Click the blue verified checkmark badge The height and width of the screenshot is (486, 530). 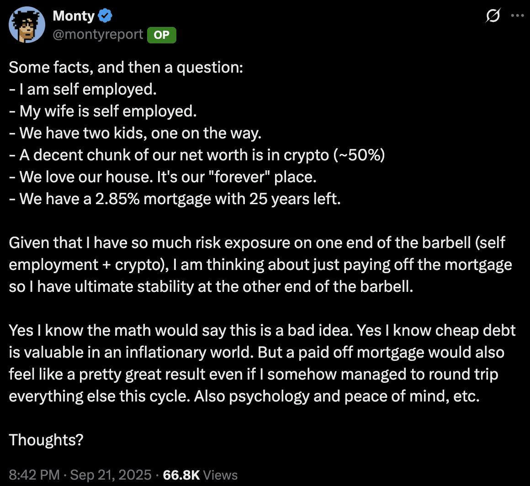[x=106, y=16]
